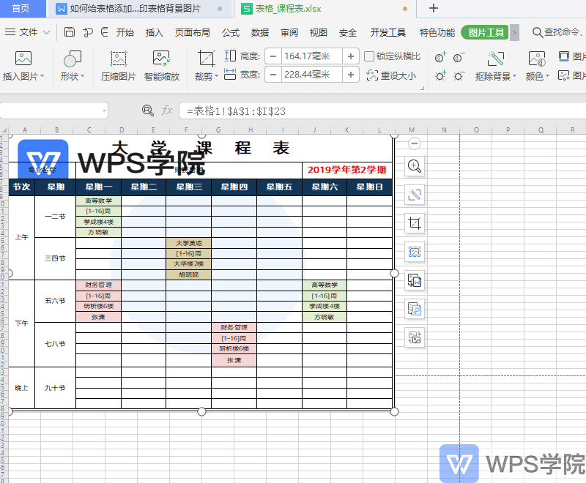The image size is (586, 483).
Task: Click the height value field 164.17毫米
Action: pos(312,56)
